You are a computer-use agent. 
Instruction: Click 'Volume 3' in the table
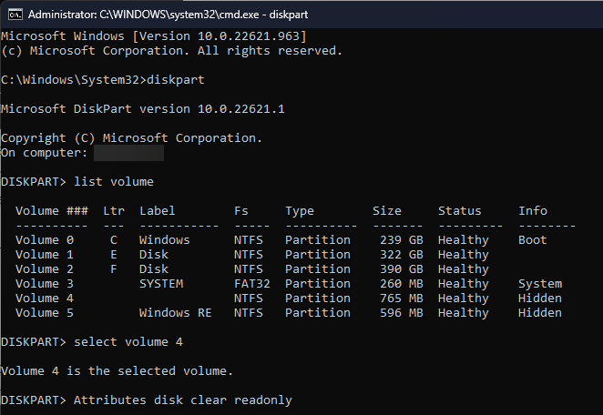tap(45, 284)
